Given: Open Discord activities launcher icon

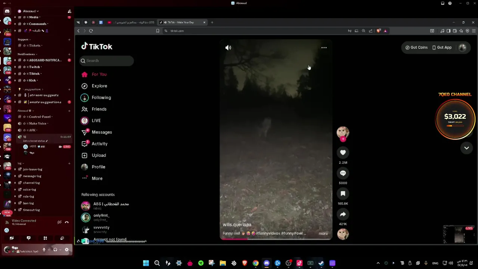Looking at the screenshot, I should (45, 238).
